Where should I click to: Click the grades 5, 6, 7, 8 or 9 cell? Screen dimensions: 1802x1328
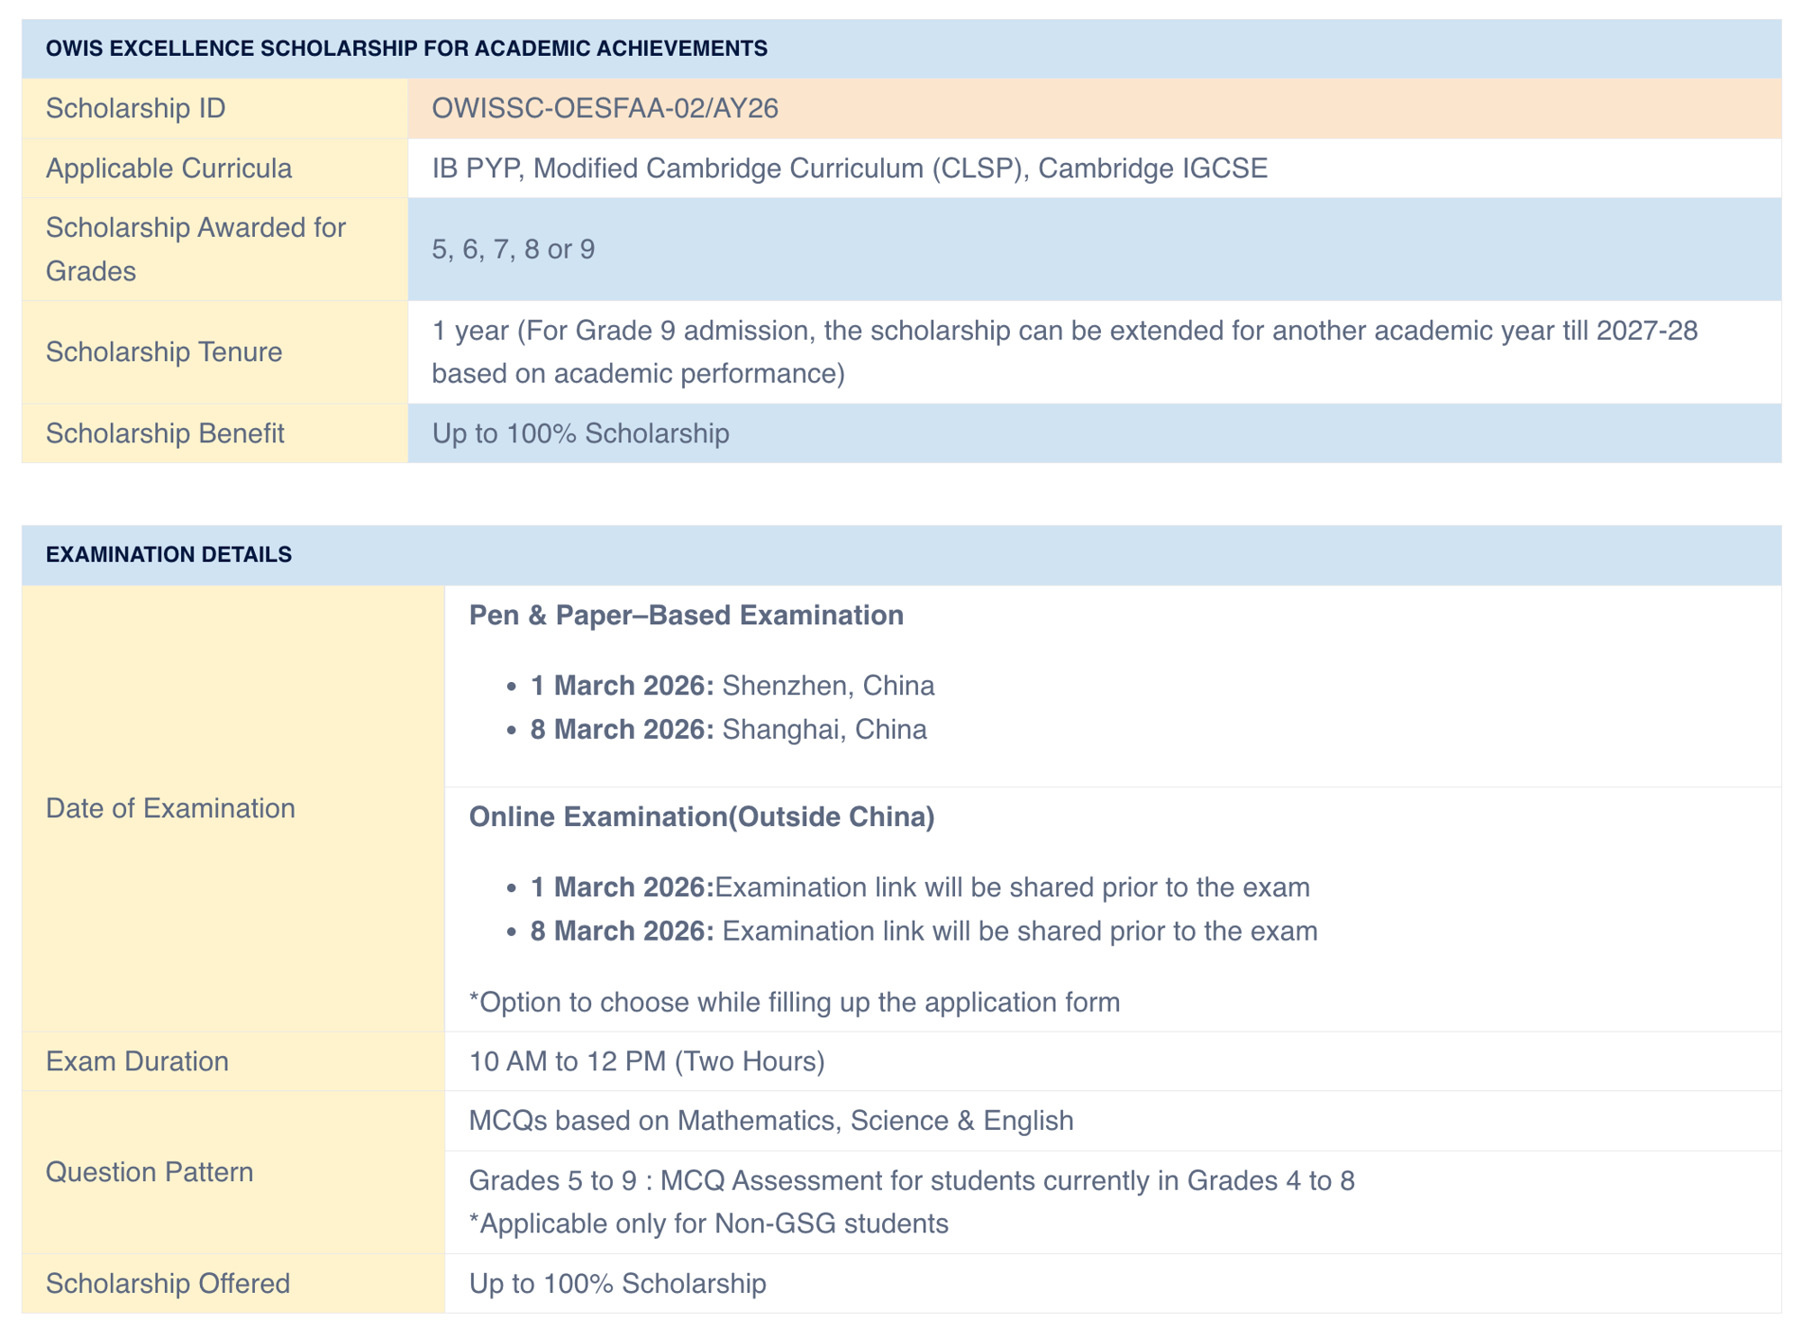pyautogui.click(x=513, y=249)
